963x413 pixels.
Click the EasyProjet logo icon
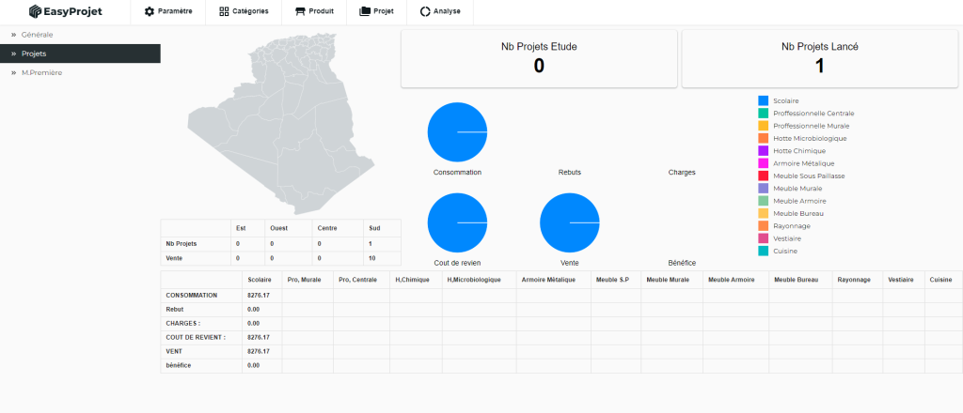coord(35,12)
